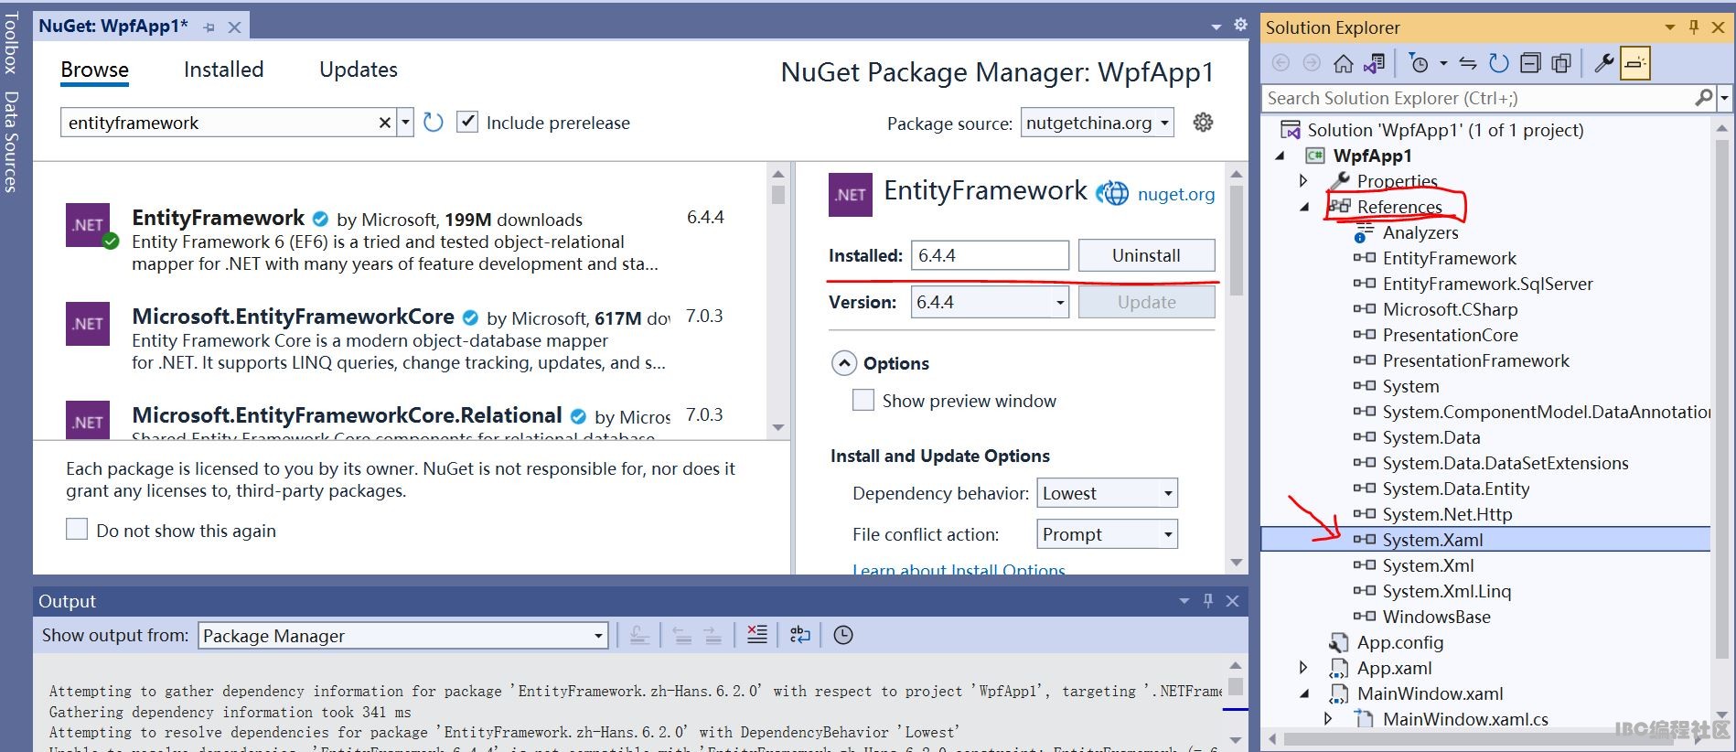Check the Show preview window checkbox

[863, 400]
